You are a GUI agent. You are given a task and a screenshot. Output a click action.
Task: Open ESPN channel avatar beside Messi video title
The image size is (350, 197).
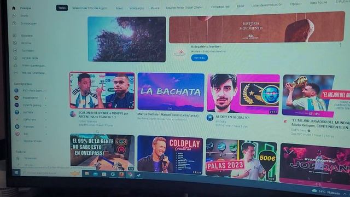(x=285, y=121)
